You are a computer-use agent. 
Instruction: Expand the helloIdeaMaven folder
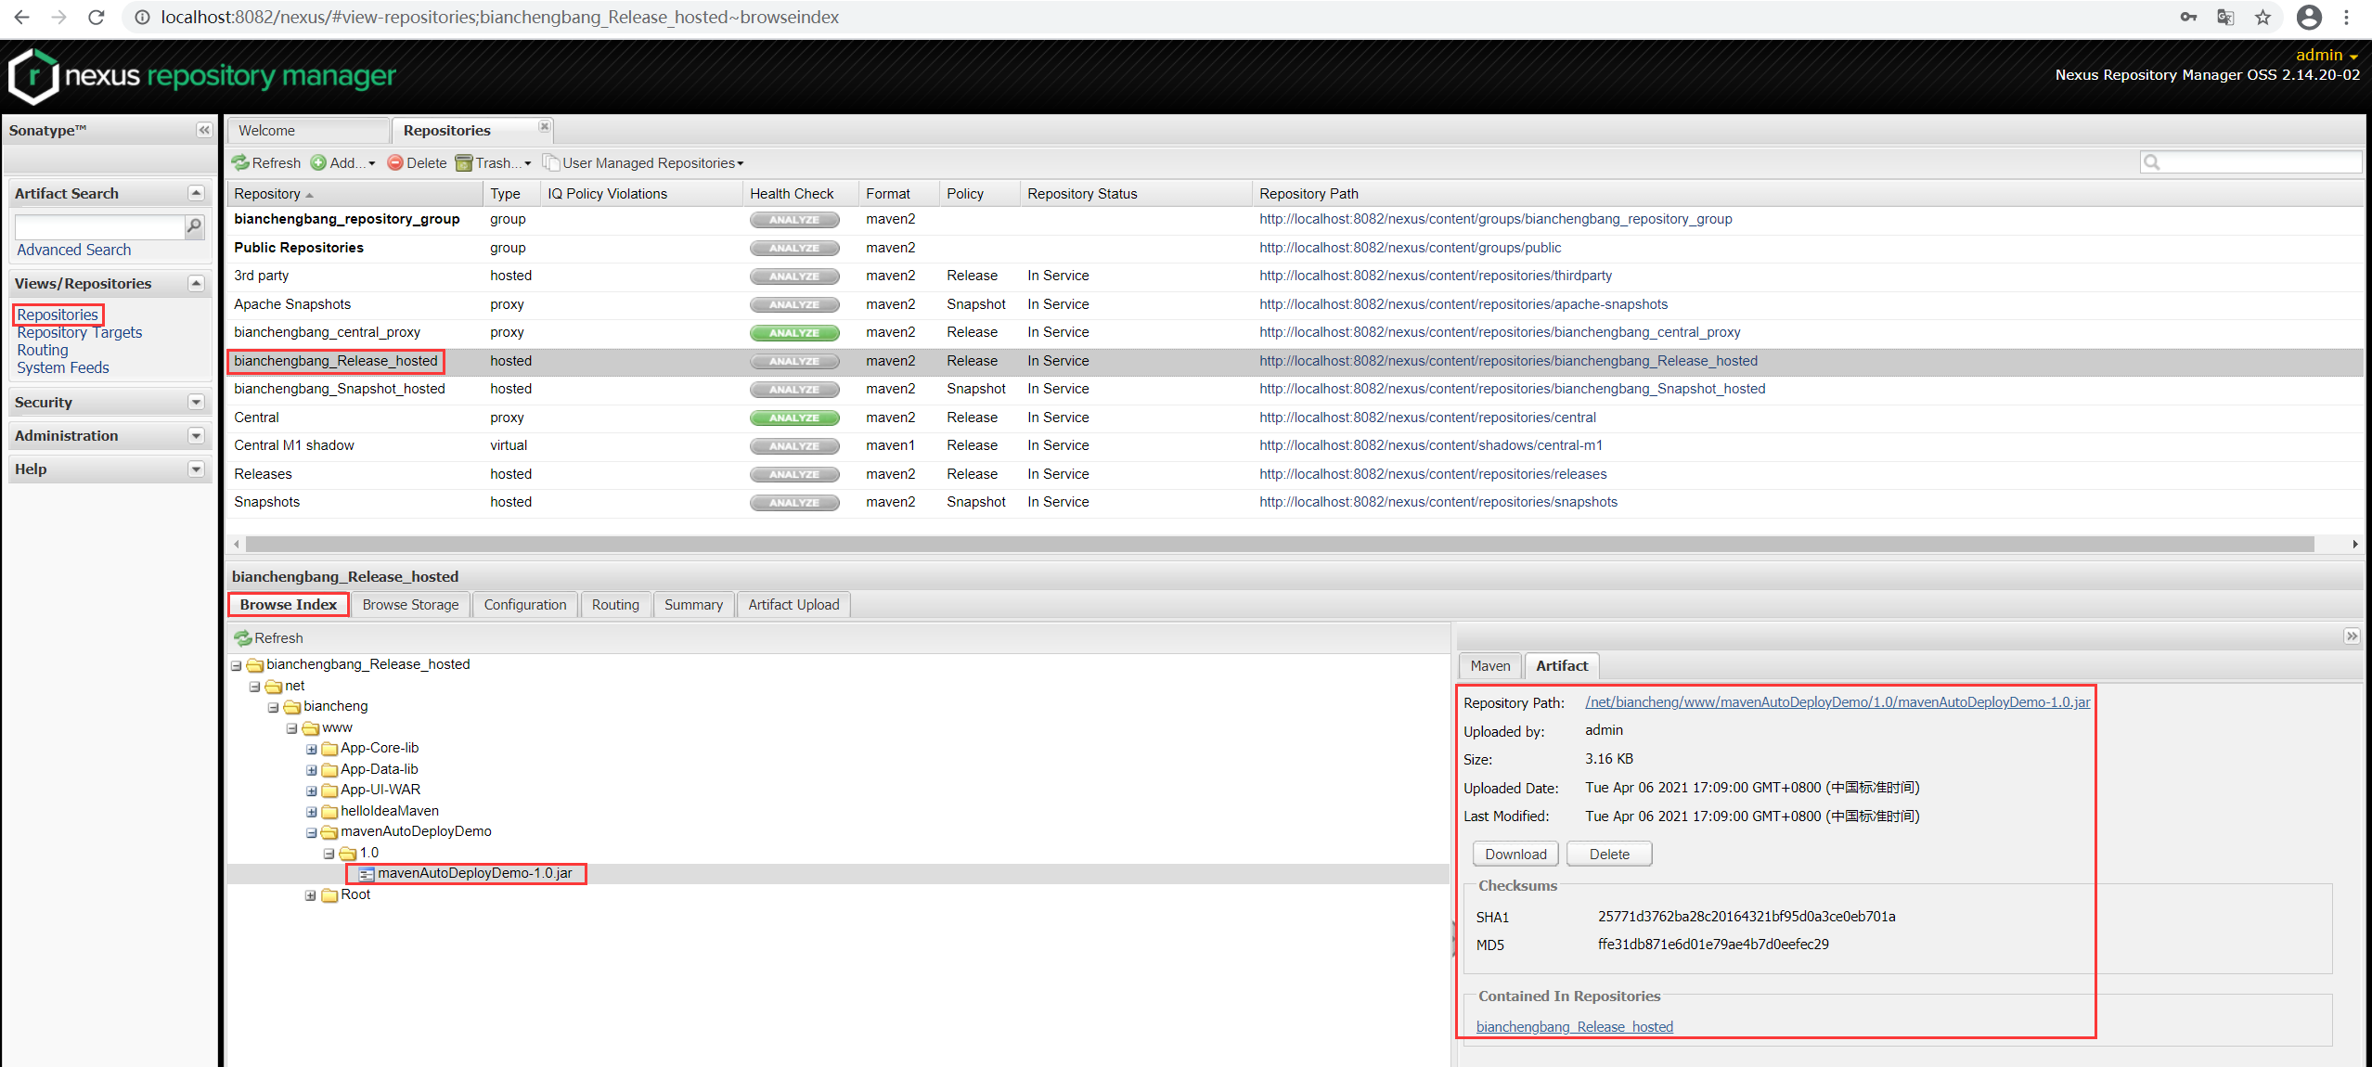tap(312, 812)
